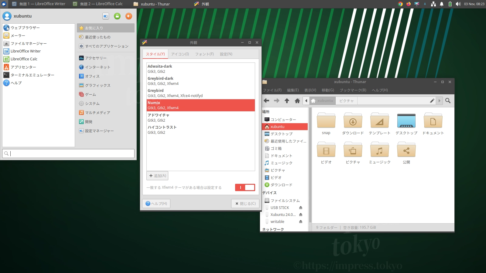486x273 pixels.
Task: Click the Firefox icon in system tray
Action: click(x=409, y=4)
